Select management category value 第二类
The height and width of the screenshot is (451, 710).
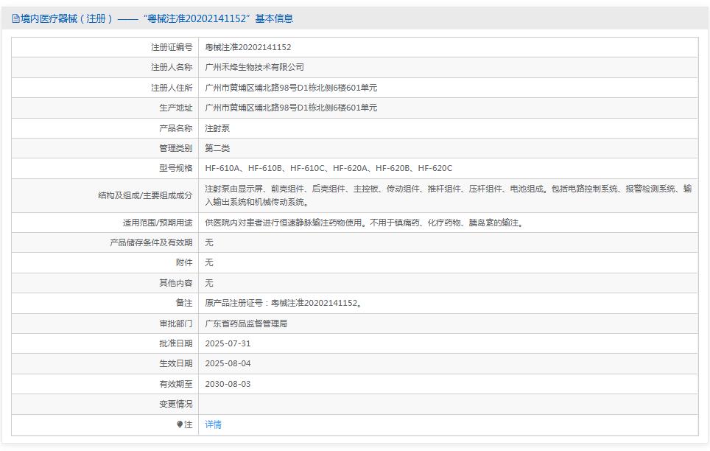pos(217,148)
